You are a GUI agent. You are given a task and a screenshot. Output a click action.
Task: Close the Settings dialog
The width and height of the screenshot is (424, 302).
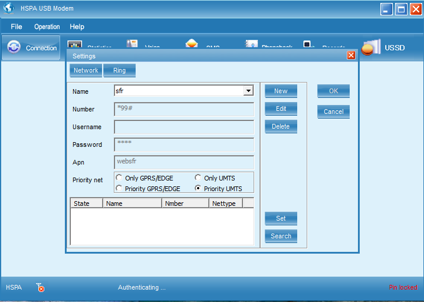[x=351, y=55]
